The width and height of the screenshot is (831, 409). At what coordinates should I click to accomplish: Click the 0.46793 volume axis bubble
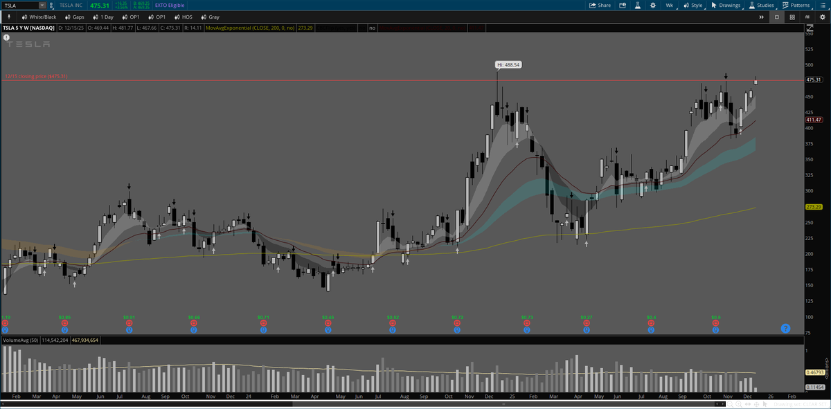click(x=814, y=372)
